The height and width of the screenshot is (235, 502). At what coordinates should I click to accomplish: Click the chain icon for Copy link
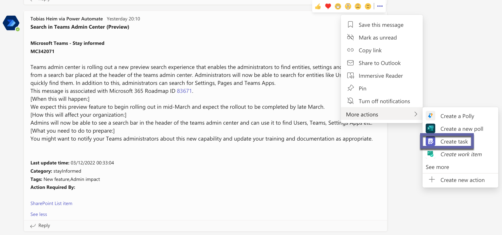point(350,50)
